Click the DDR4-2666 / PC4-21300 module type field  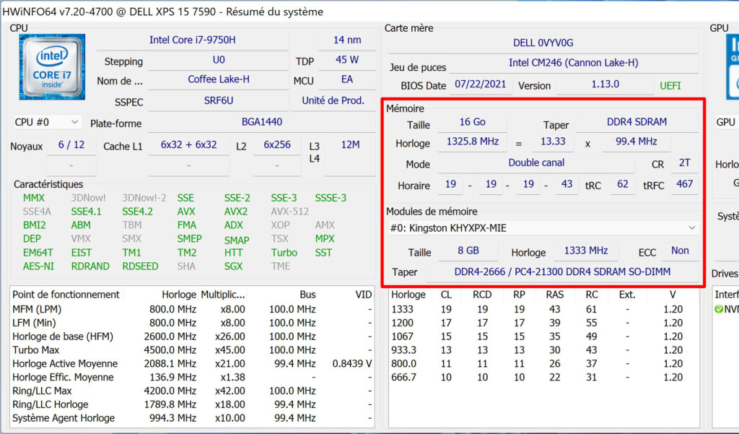click(x=562, y=272)
